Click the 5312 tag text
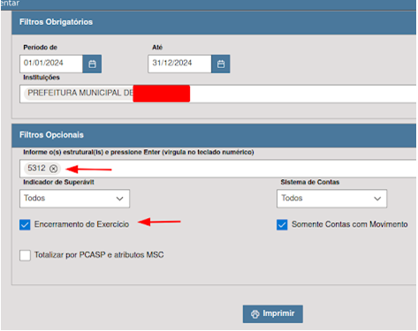Viewport: 418px width, 331px height. 36,169
